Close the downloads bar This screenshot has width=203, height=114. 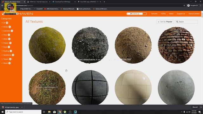click(201, 107)
